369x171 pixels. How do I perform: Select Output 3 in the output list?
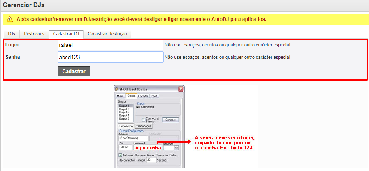tap(124, 112)
